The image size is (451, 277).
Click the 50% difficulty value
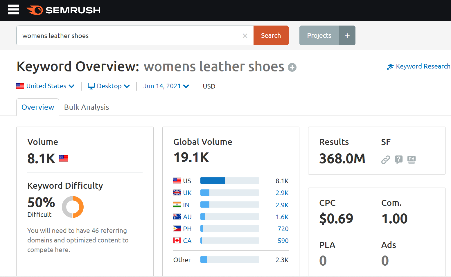pyautogui.click(x=41, y=202)
